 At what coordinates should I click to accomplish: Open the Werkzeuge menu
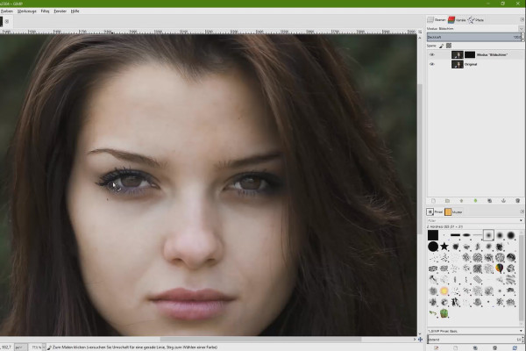27,11
